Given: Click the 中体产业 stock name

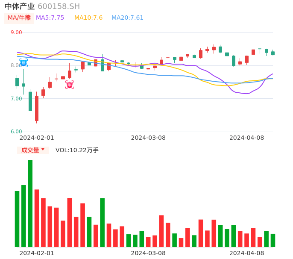Looking at the screenshot, I should 20,6.
